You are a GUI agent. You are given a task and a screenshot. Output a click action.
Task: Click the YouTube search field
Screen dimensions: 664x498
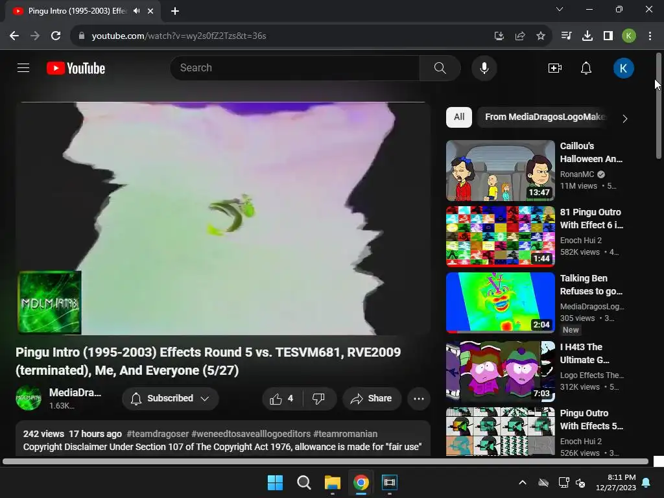point(295,67)
